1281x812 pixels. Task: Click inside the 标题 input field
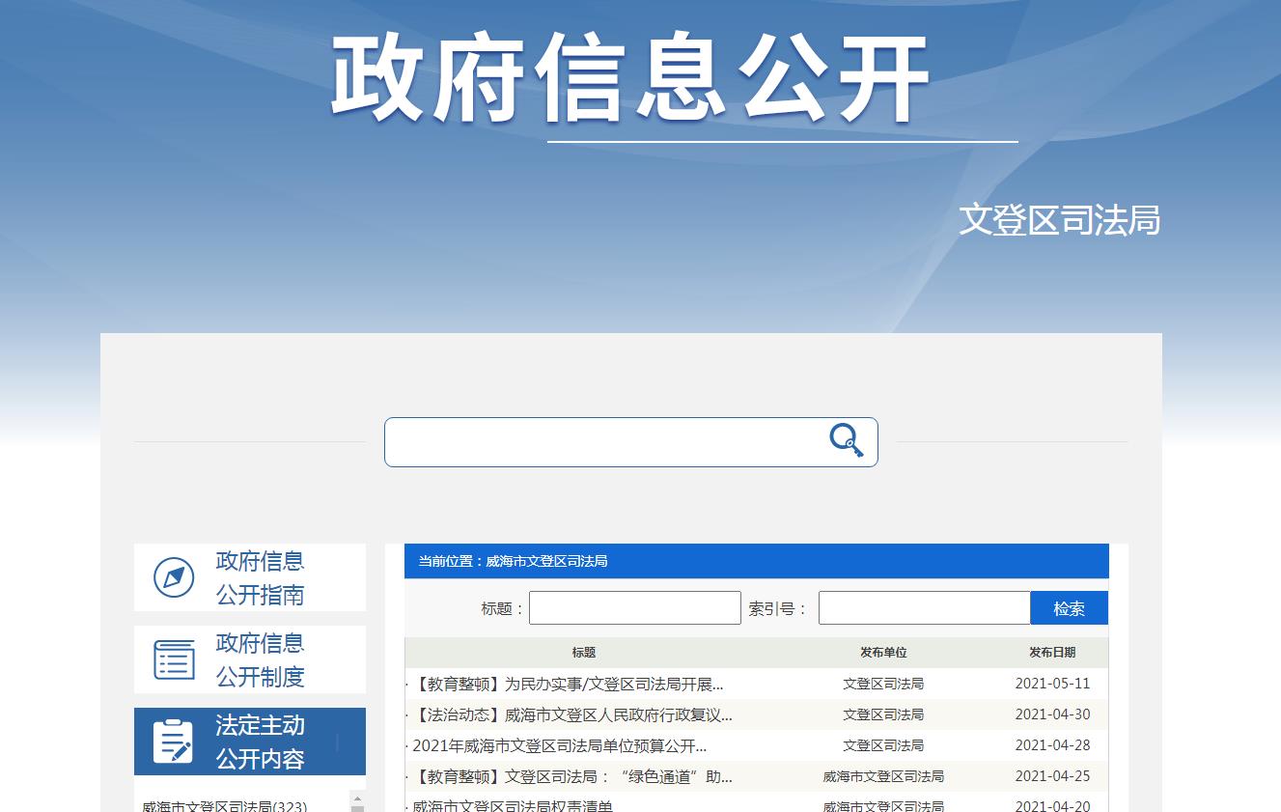click(x=634, y=607)
